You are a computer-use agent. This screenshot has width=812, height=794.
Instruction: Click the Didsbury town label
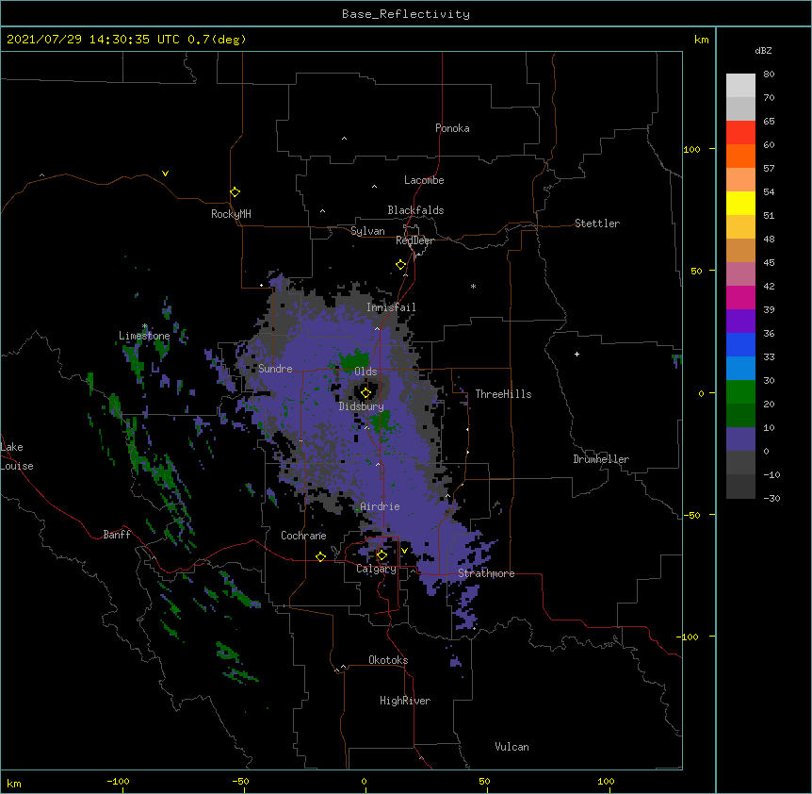[x=361, y=406]
